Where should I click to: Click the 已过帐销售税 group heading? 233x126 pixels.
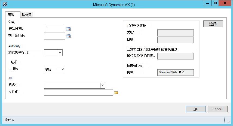coord(136,25)
